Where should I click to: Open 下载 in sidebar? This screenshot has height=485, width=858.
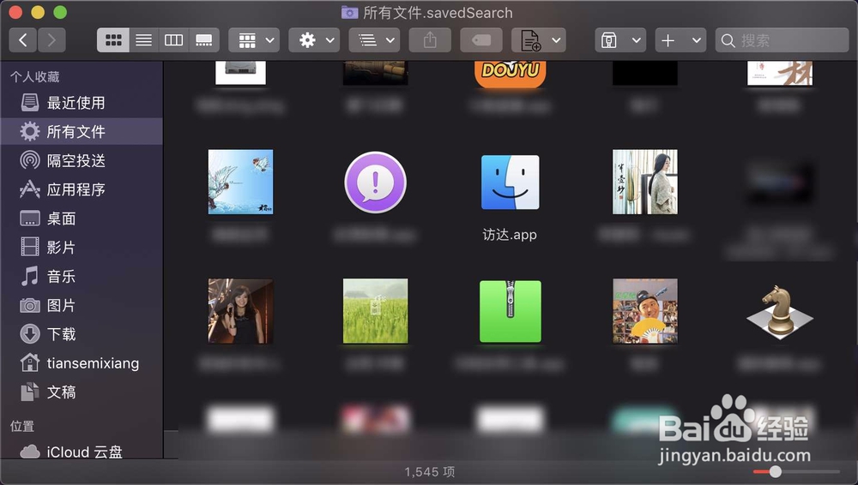click(82, 334)
